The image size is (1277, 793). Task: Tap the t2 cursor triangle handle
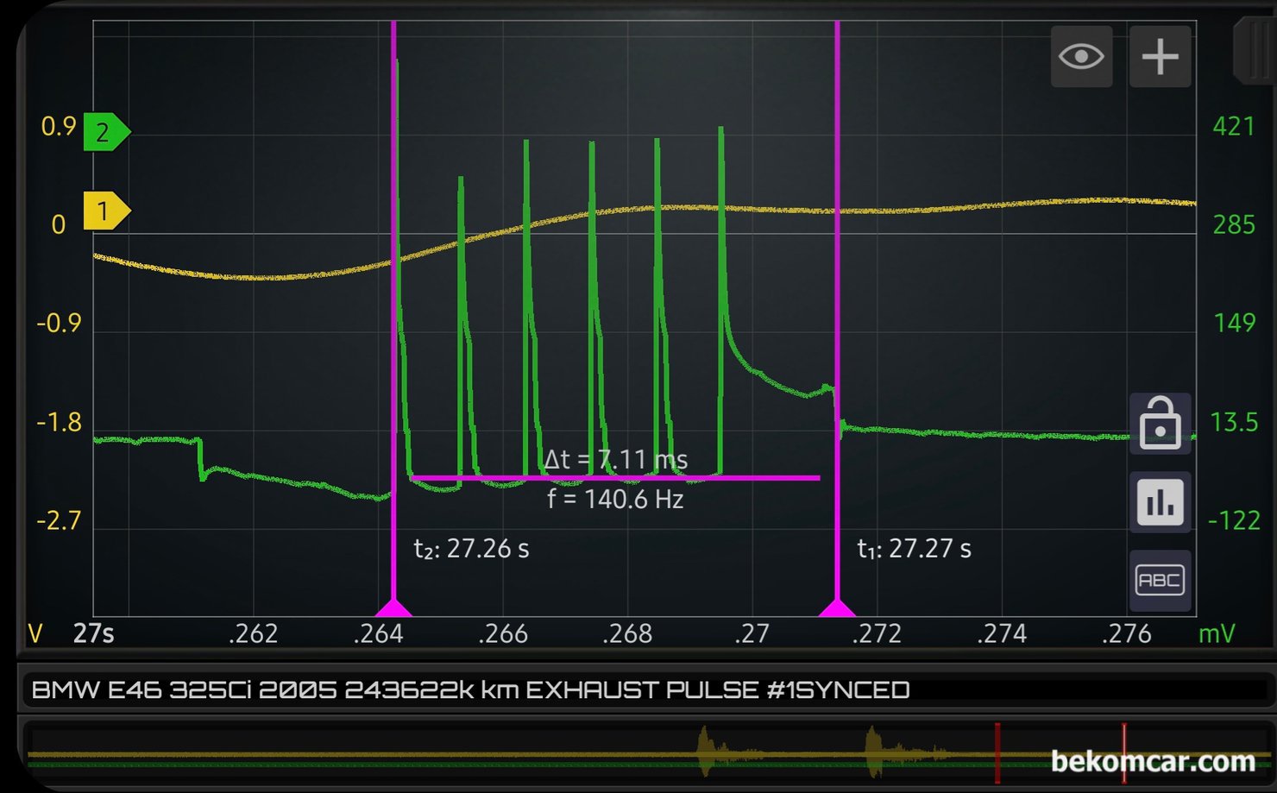click(x=393, y=607)
